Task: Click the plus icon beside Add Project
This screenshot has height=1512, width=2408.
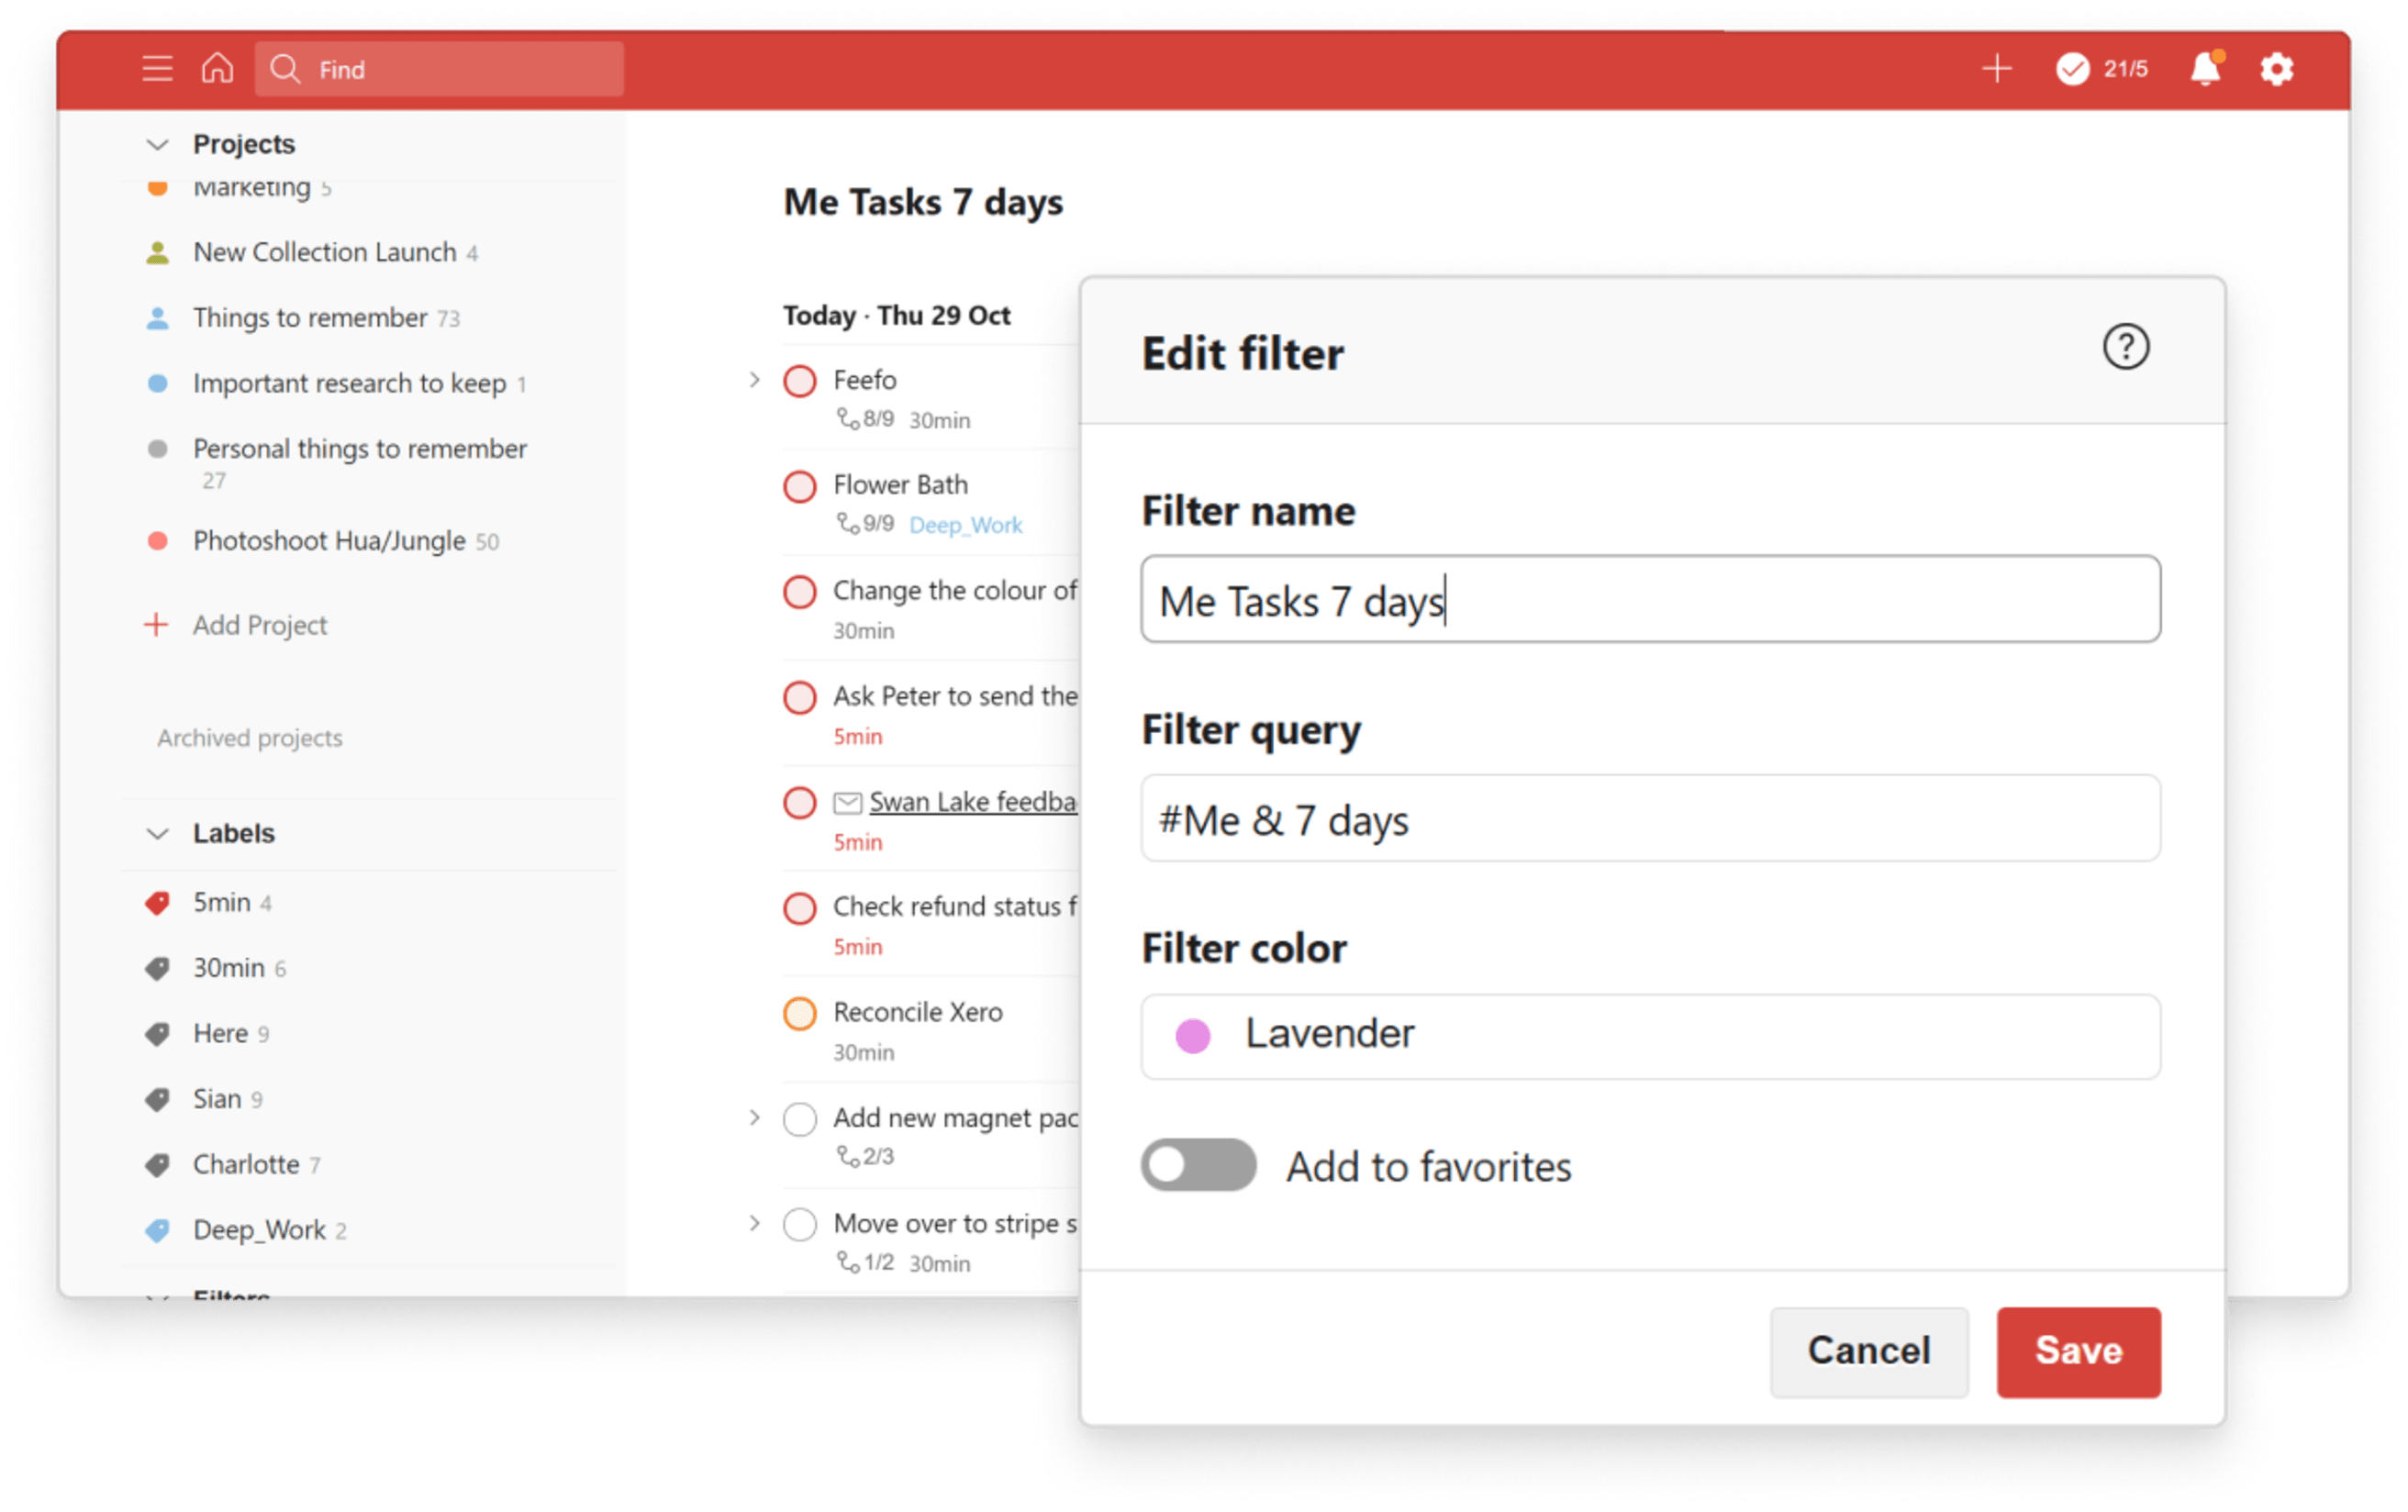Action: click(156, 625)
